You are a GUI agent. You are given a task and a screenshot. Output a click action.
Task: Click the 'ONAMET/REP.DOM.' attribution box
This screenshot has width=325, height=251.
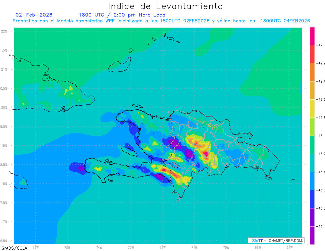tap(276, 240)
